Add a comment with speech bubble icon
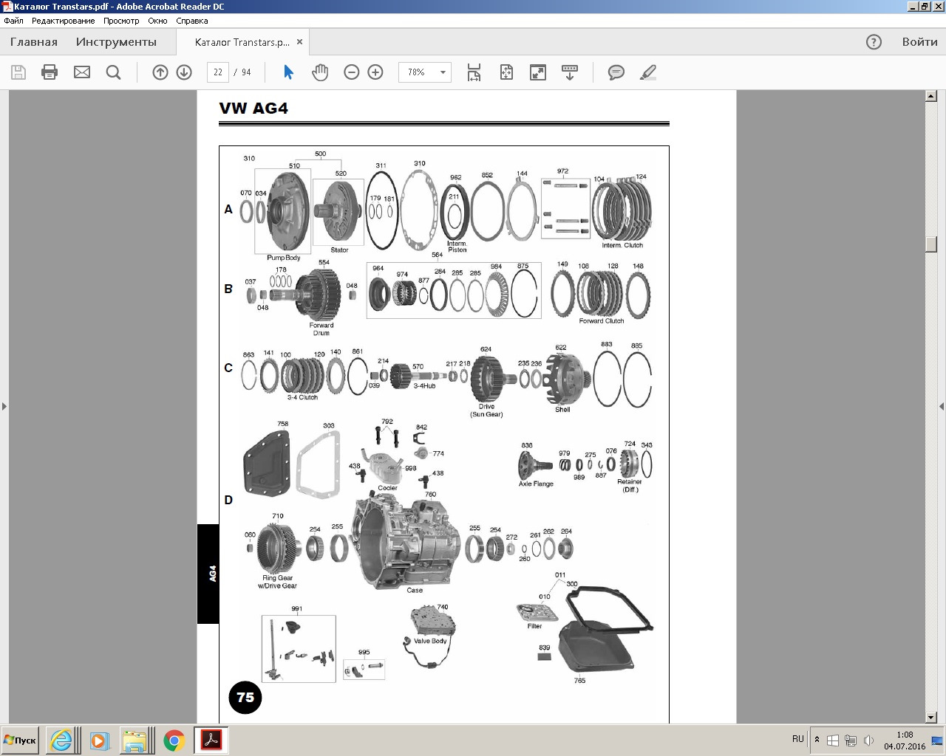The width and height of the screenshot is (946, 756). pos(616,72)
